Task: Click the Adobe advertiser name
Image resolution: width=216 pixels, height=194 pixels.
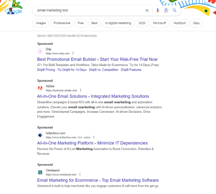Action: (50, 86)
